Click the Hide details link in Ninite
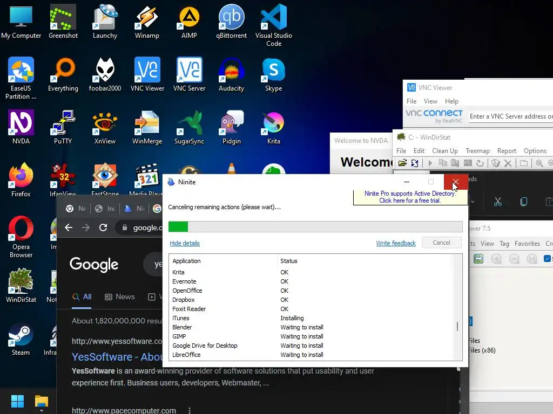This screenshot has height=414, width=553. point(185,243)
